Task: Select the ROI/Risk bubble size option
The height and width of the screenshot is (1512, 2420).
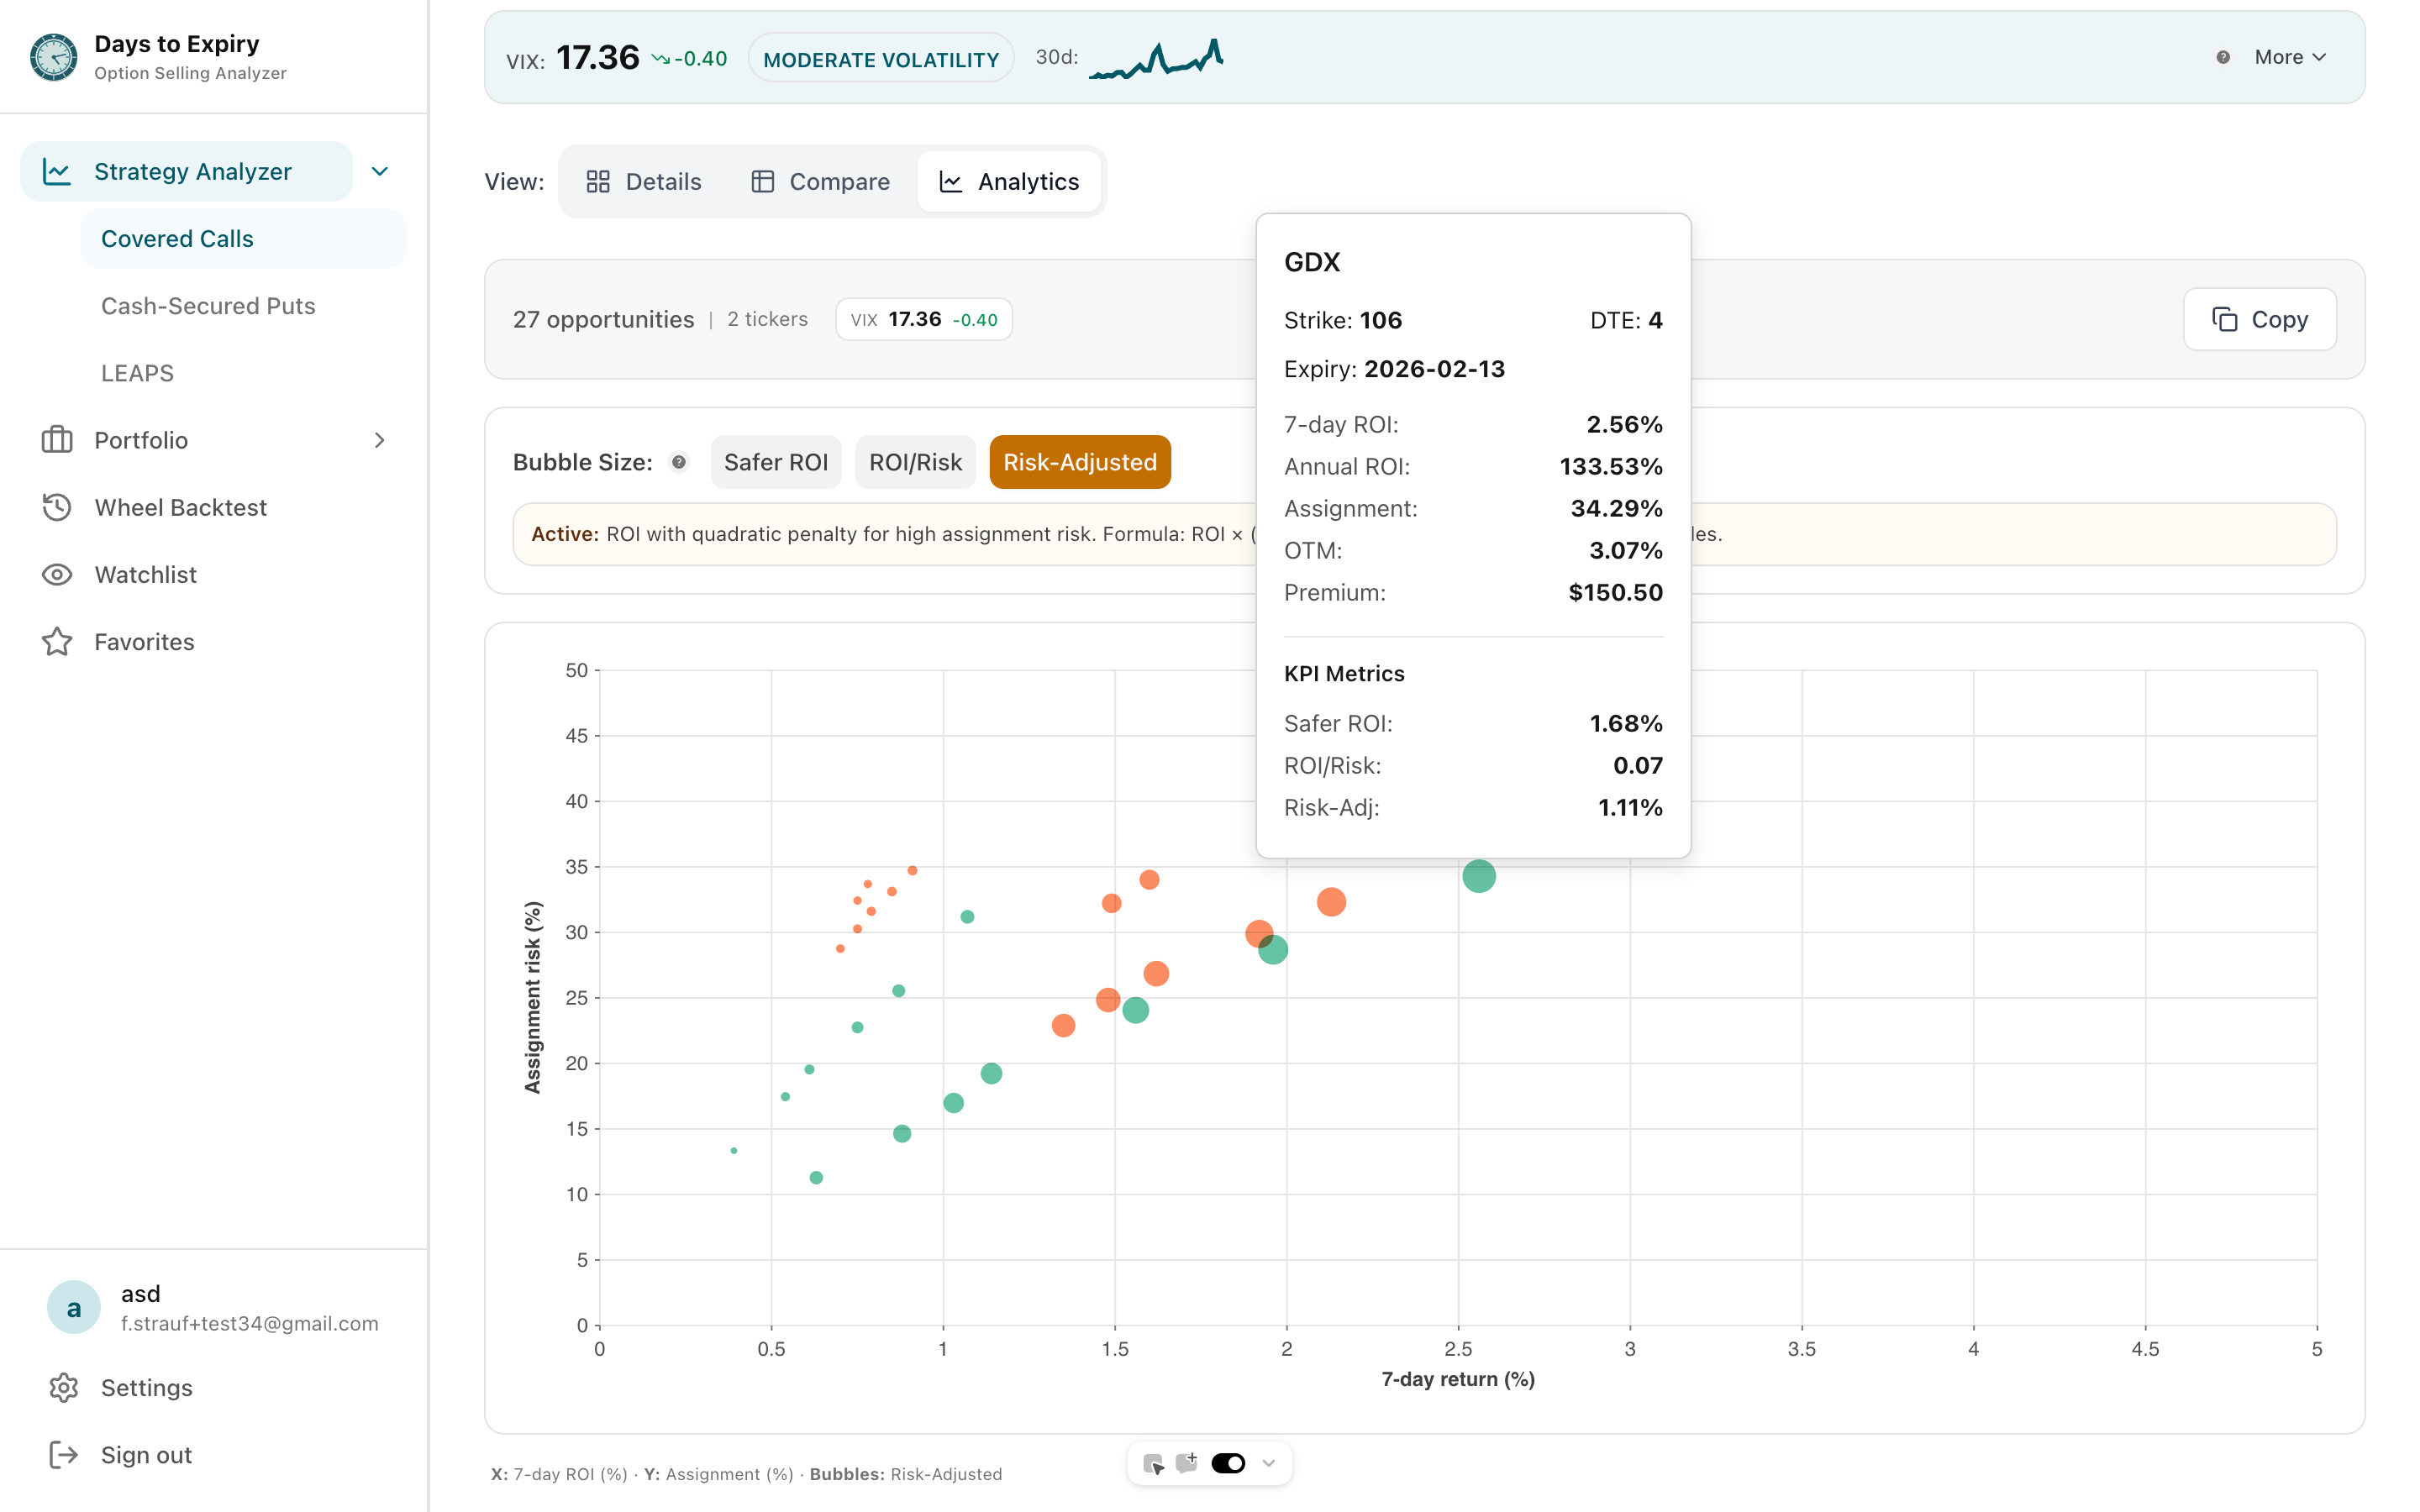Action: click(x=915, y=462)
